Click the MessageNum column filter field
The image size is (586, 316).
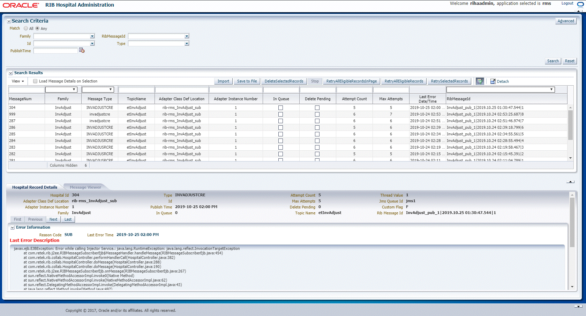[x=26, y=90]
